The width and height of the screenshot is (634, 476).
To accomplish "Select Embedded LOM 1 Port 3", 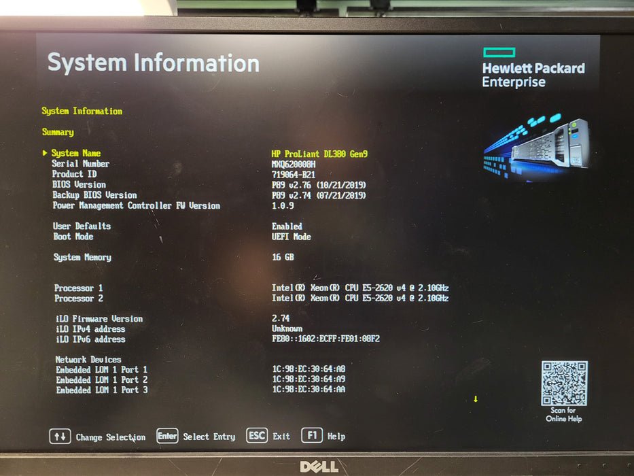I will tap(102, 390).
